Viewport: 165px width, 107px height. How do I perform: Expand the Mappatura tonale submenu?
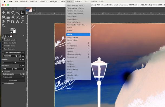[x=78, y=54]
